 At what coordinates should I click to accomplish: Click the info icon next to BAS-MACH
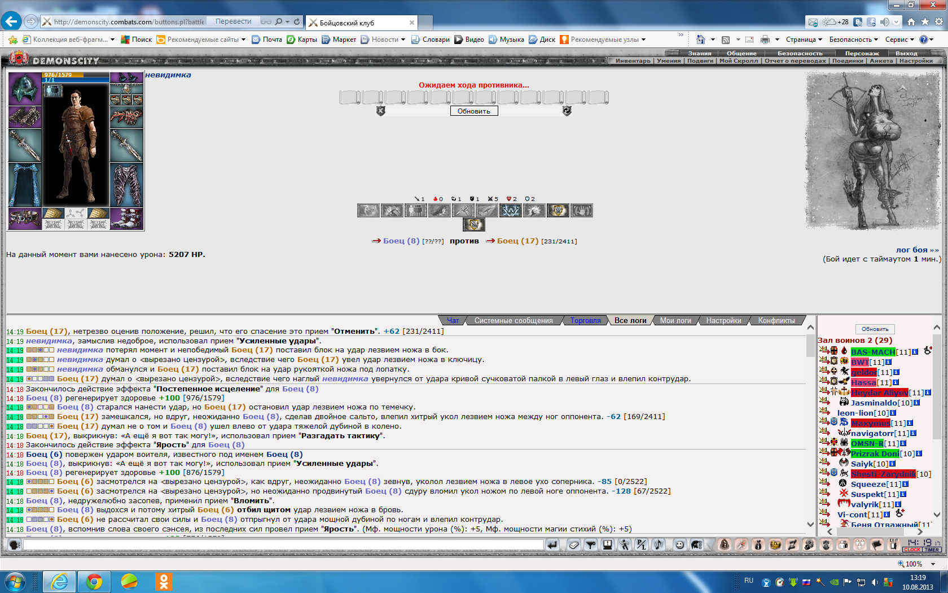(915, 352)
